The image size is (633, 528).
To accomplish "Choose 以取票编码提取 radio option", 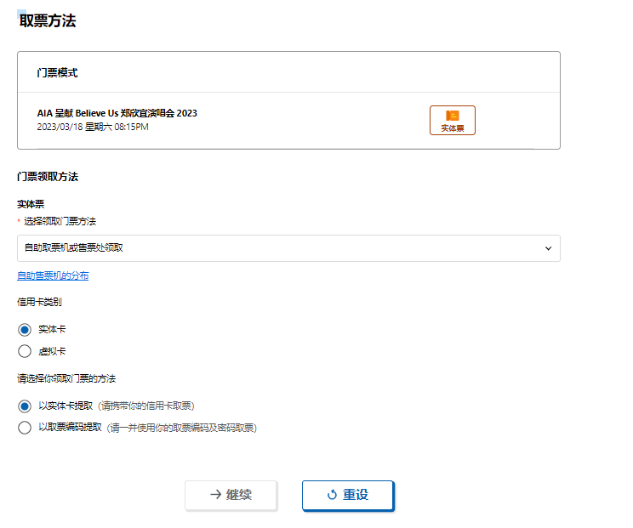I will coord(24,428).
